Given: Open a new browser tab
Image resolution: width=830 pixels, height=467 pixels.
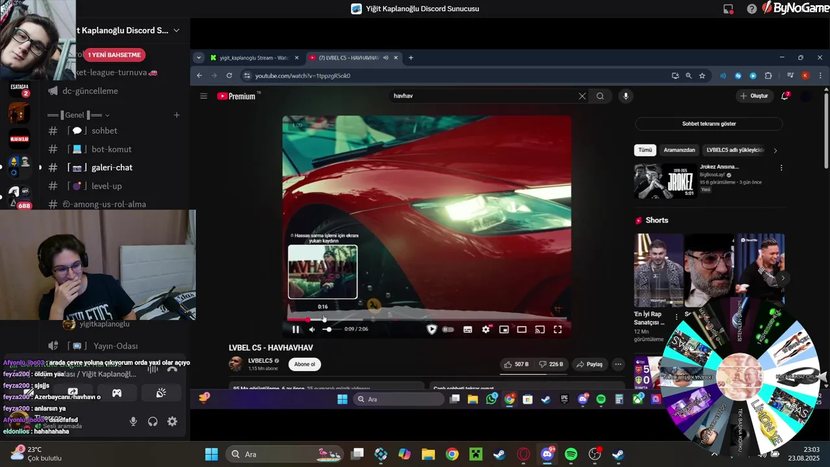Looking at the screenshot, I should point(410,58).
